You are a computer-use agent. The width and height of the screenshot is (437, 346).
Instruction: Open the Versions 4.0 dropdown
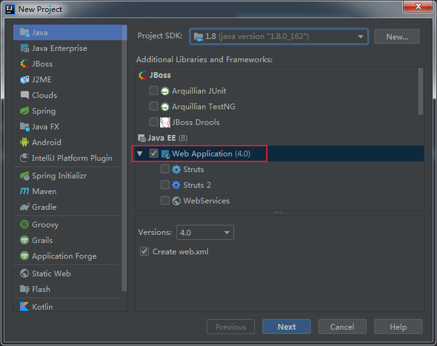click(x=205, y=232)
